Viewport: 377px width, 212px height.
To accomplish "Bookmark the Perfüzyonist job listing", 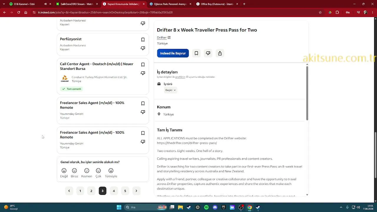I will coord(143,40).
